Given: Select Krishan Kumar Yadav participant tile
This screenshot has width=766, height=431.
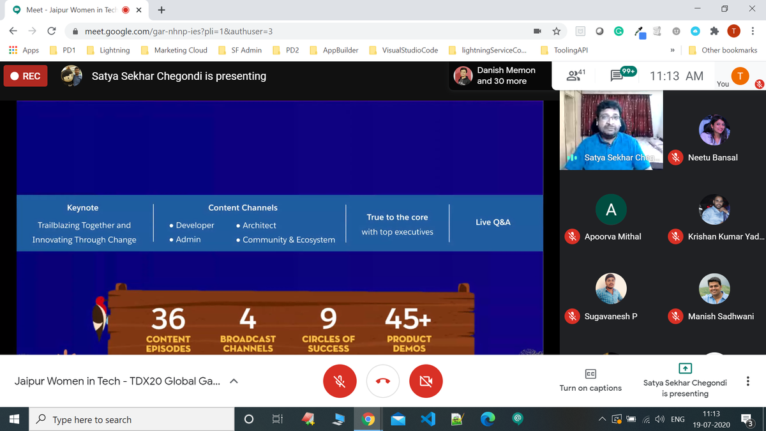Looking at the screenshot, I should coord(714,209).
